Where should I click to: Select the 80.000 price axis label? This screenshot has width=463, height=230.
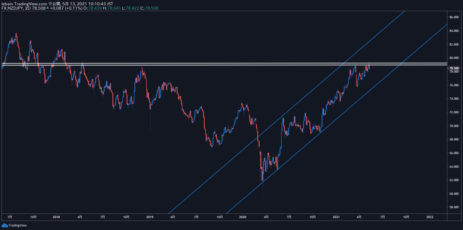coord(454,58)
